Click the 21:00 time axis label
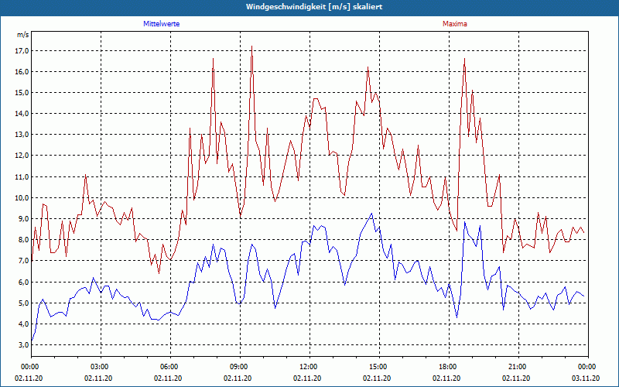The width and height of the screenshot is (619, 387). click(516, 367)
